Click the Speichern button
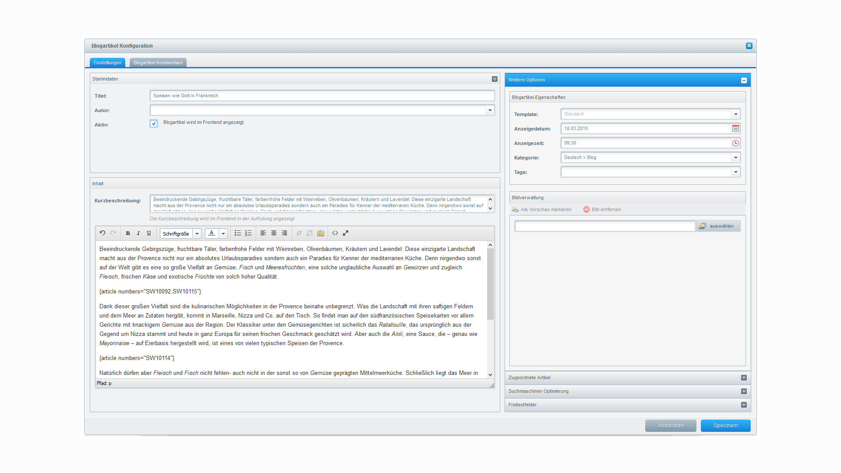 point(725,426)
